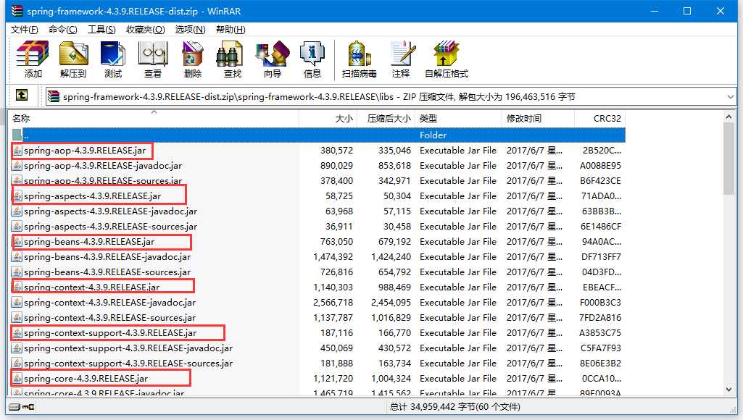The height and width of the screenshot is (420, 743).
Task: Select spring-beans-4.3.9.RELEASE-sources.jar file
Action: [x=107, y=272]
